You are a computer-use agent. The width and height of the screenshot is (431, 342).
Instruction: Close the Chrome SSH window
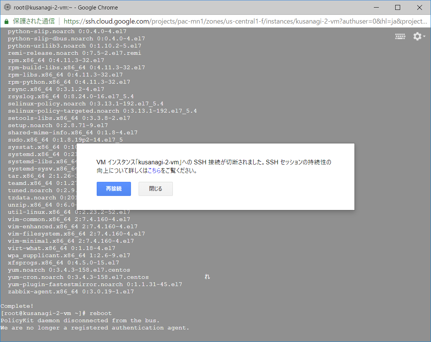(x=419, y=7)
